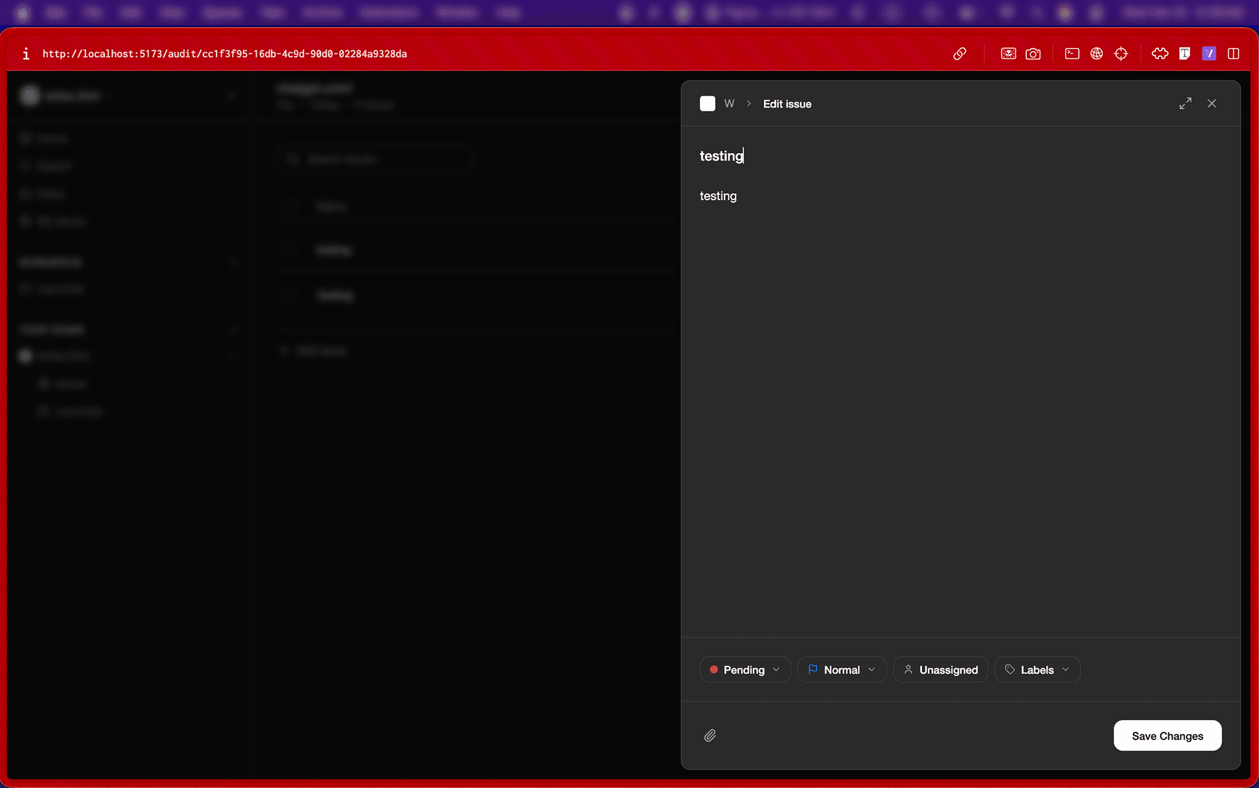Click the copy link icon in the toolbar
The width and height of the screenshot is (1259, 788).
(959, 53)
